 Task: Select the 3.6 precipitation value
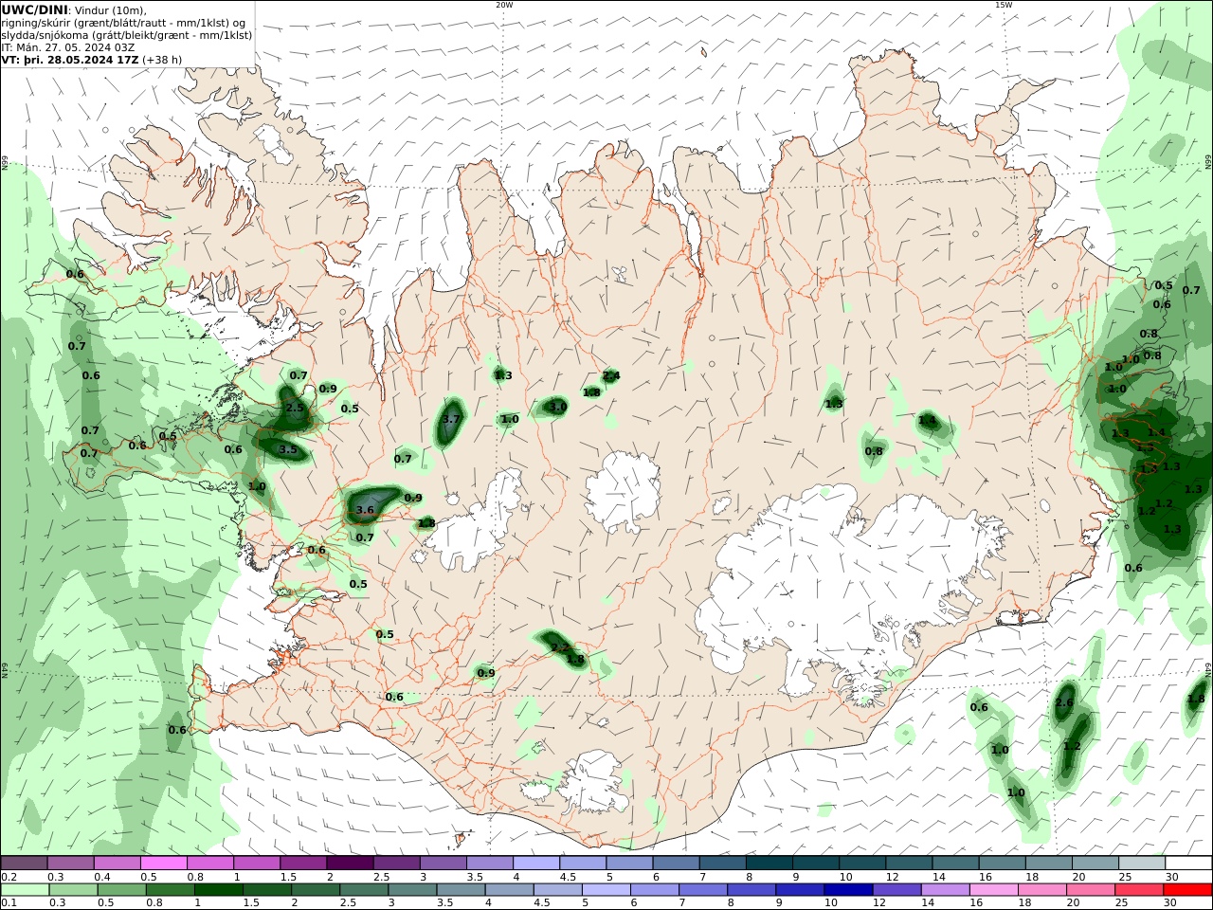pos(365,510)
